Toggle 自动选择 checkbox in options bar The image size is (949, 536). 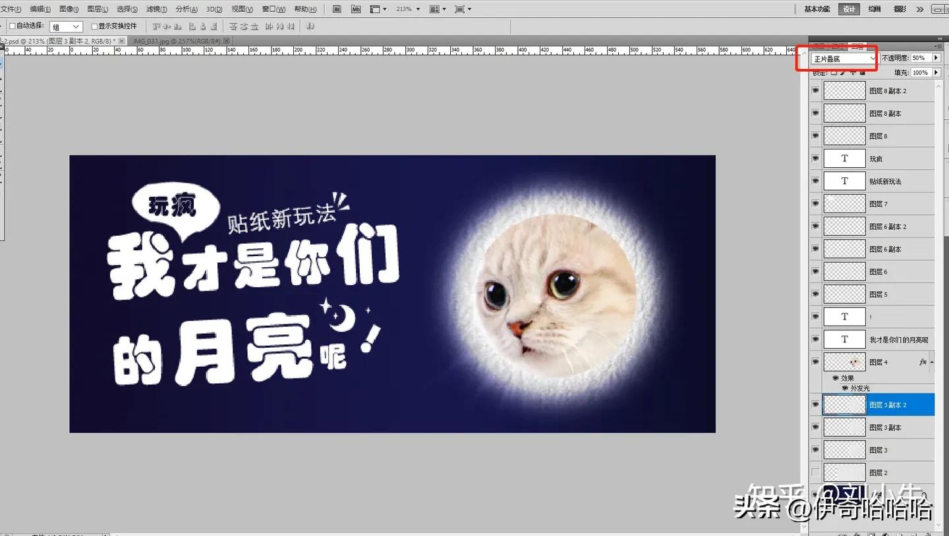pos(13,26)
